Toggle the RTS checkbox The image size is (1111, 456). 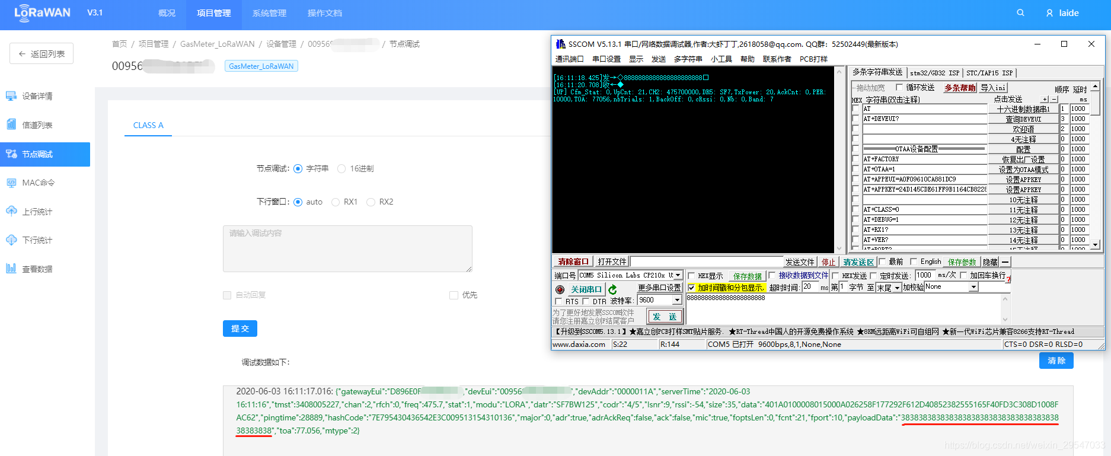click(558, 301)
